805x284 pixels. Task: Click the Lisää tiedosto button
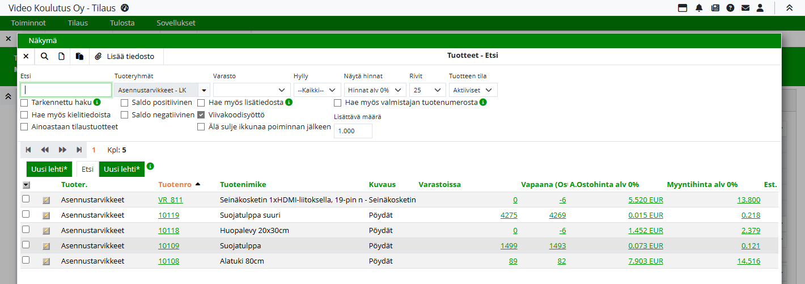point(125,56)
